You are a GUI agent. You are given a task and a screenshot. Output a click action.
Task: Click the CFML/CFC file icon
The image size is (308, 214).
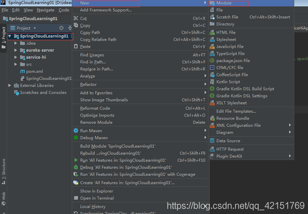point(212,67)
